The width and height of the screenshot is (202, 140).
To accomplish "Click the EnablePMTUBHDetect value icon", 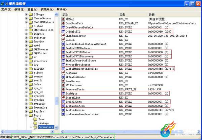I will point(63,52).
